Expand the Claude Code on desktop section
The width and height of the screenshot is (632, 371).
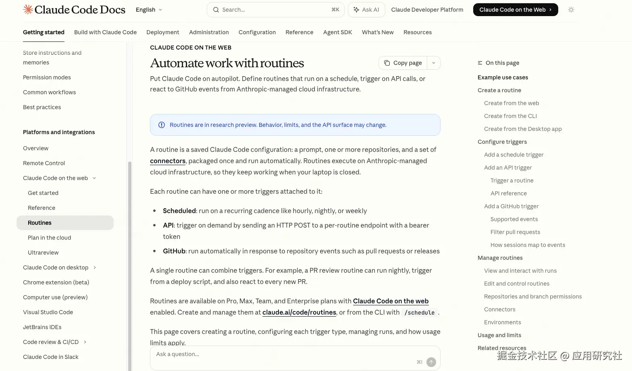pos(95,267)
